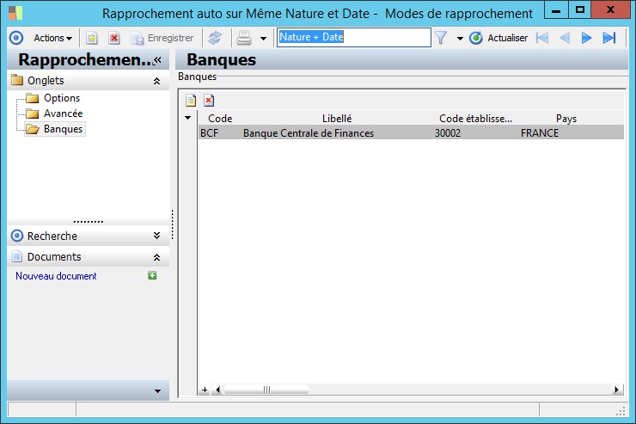Select the Options tree item
Screen dimensions: 636x424
point(62,98)
